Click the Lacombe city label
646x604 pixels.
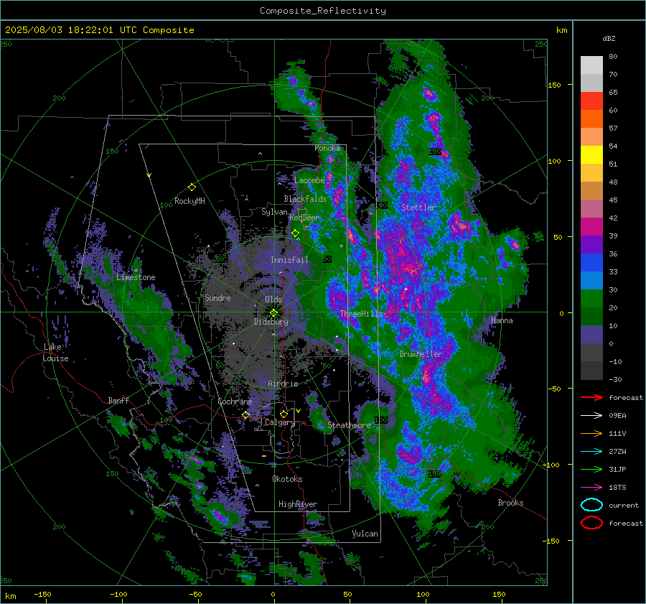coord(309,180)
